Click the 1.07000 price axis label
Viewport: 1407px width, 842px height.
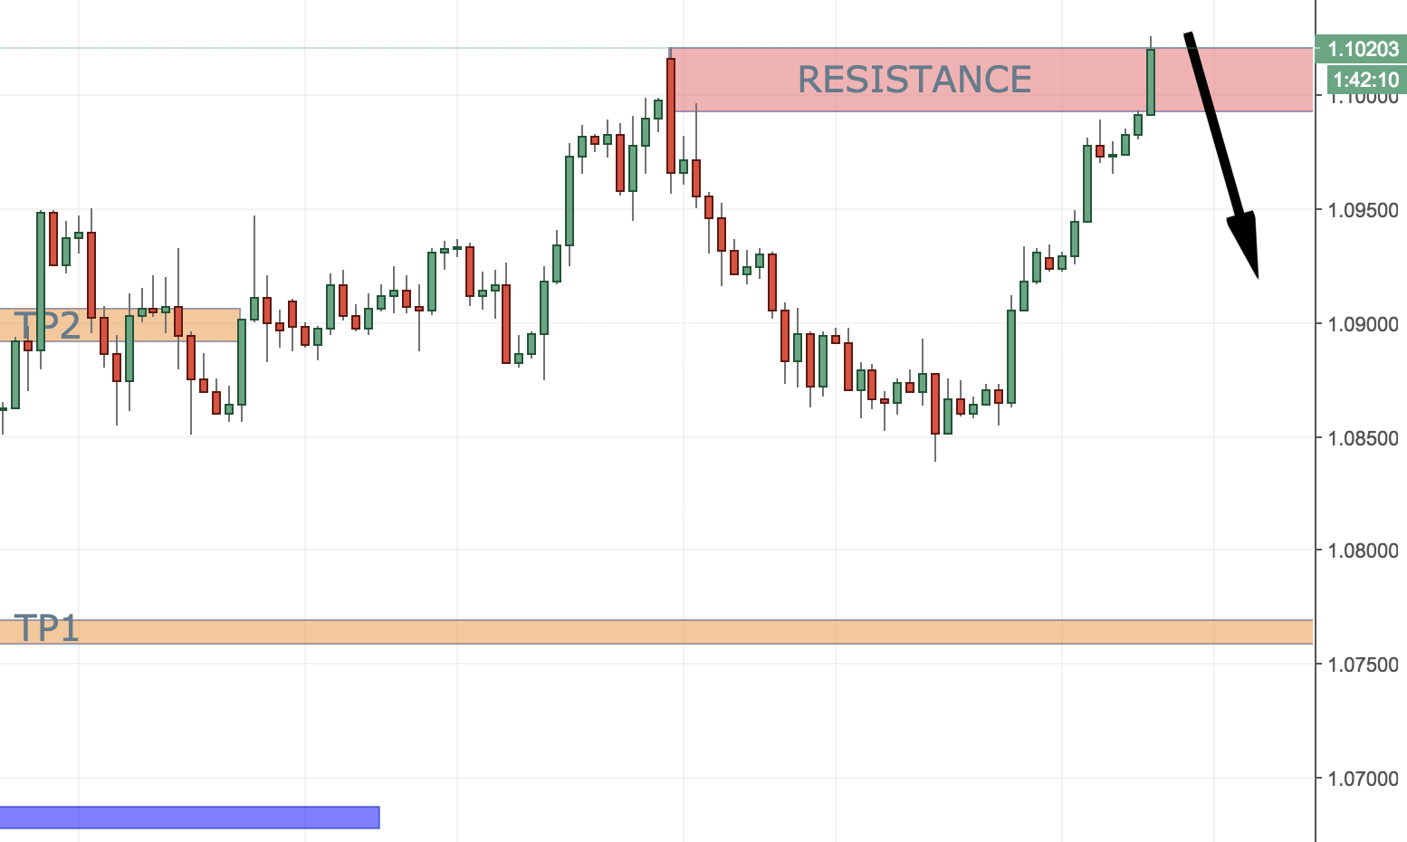(1363, 778)
